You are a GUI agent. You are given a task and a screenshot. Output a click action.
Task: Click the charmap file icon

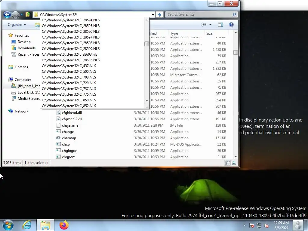pyautogui.click(x=58, y=138)
